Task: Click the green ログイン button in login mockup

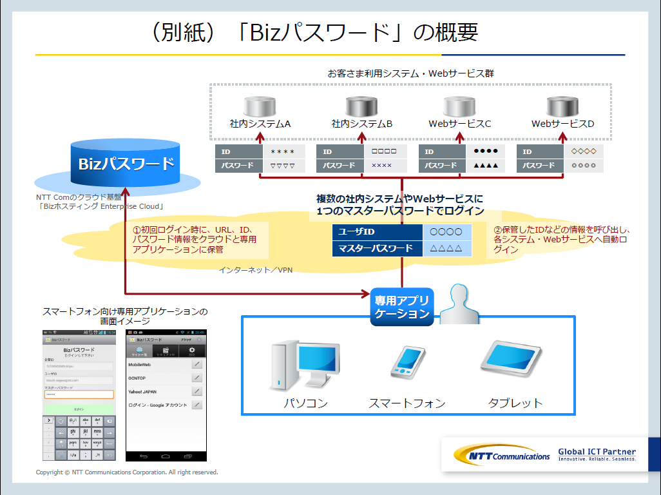Action: click(x=79, y=409)
